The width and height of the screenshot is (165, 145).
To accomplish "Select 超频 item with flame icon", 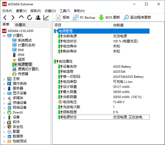I will pos(21,59).
